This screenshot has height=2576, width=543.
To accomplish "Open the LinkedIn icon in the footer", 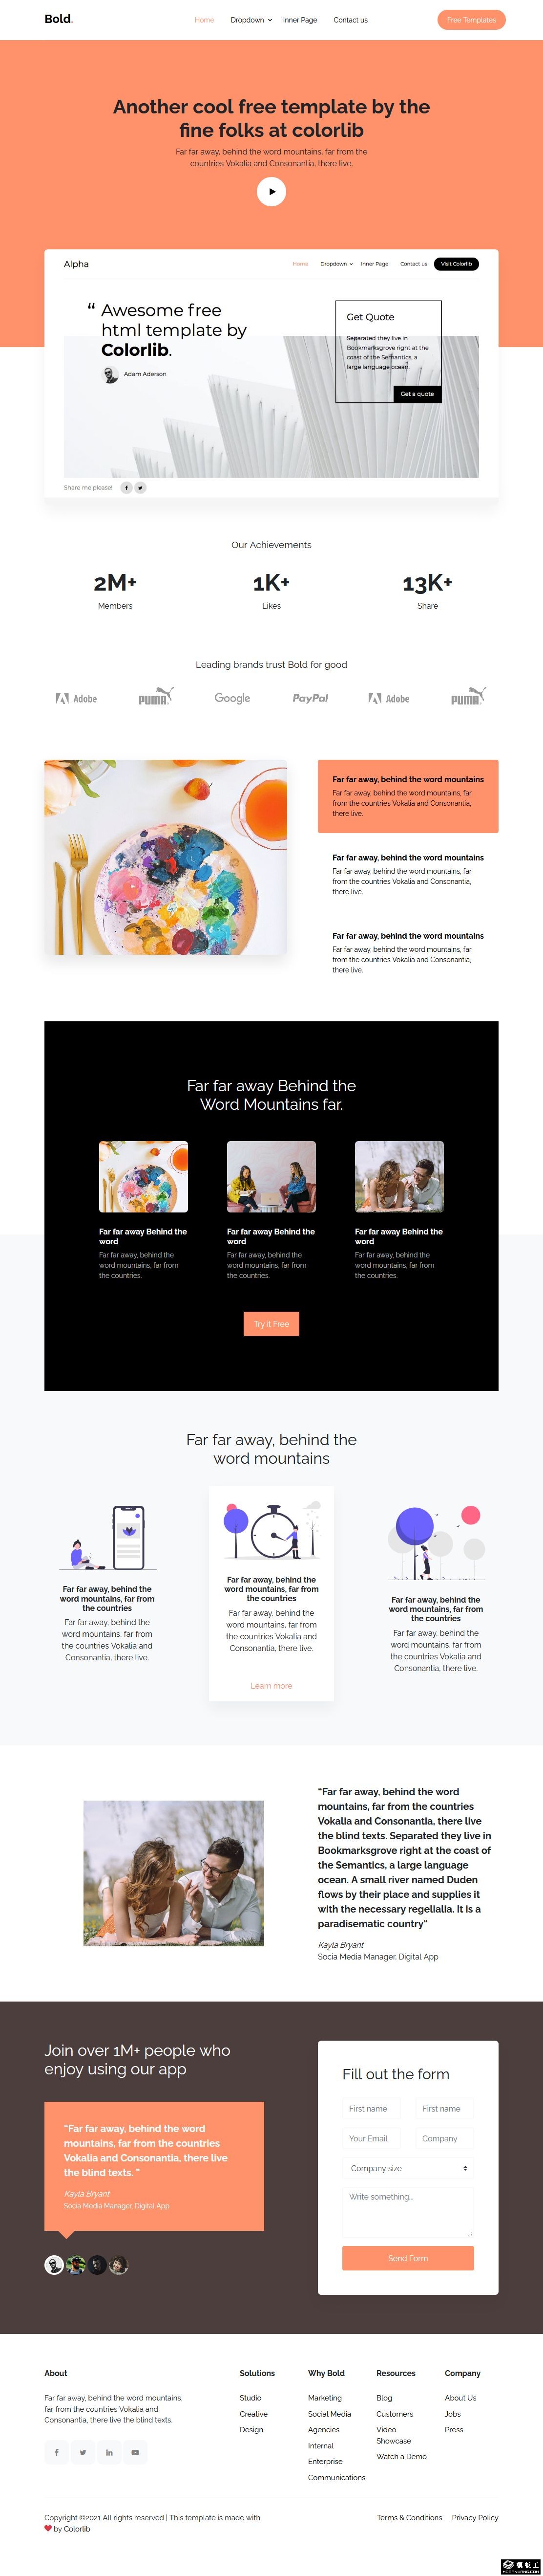I will coord(109,2452).
